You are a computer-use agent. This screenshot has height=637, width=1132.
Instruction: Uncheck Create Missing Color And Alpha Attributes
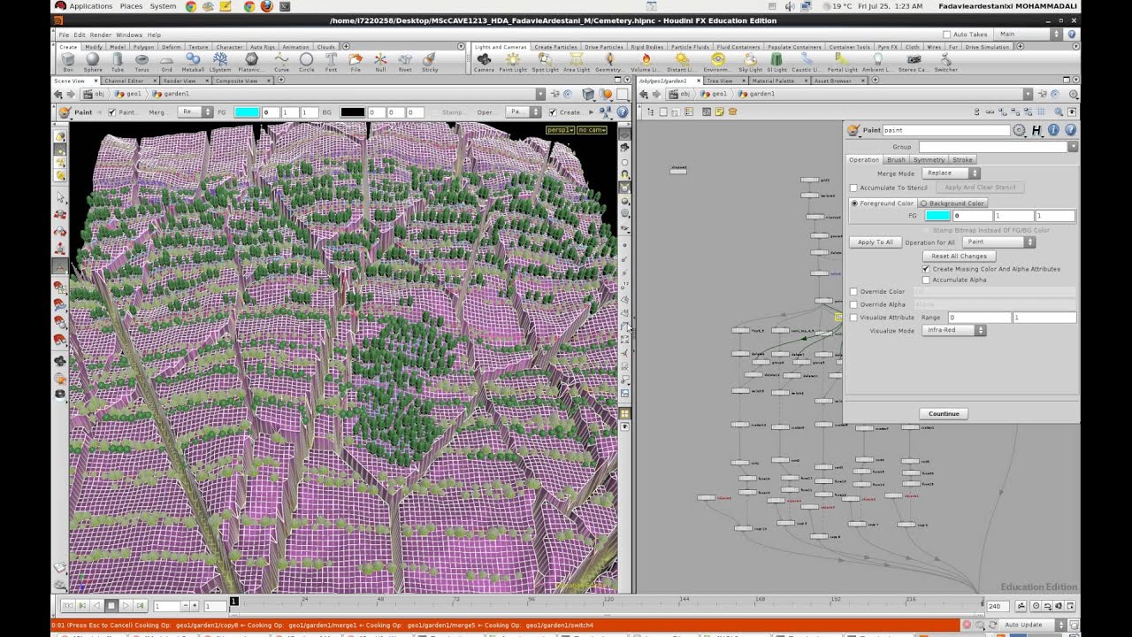(926, 269)
